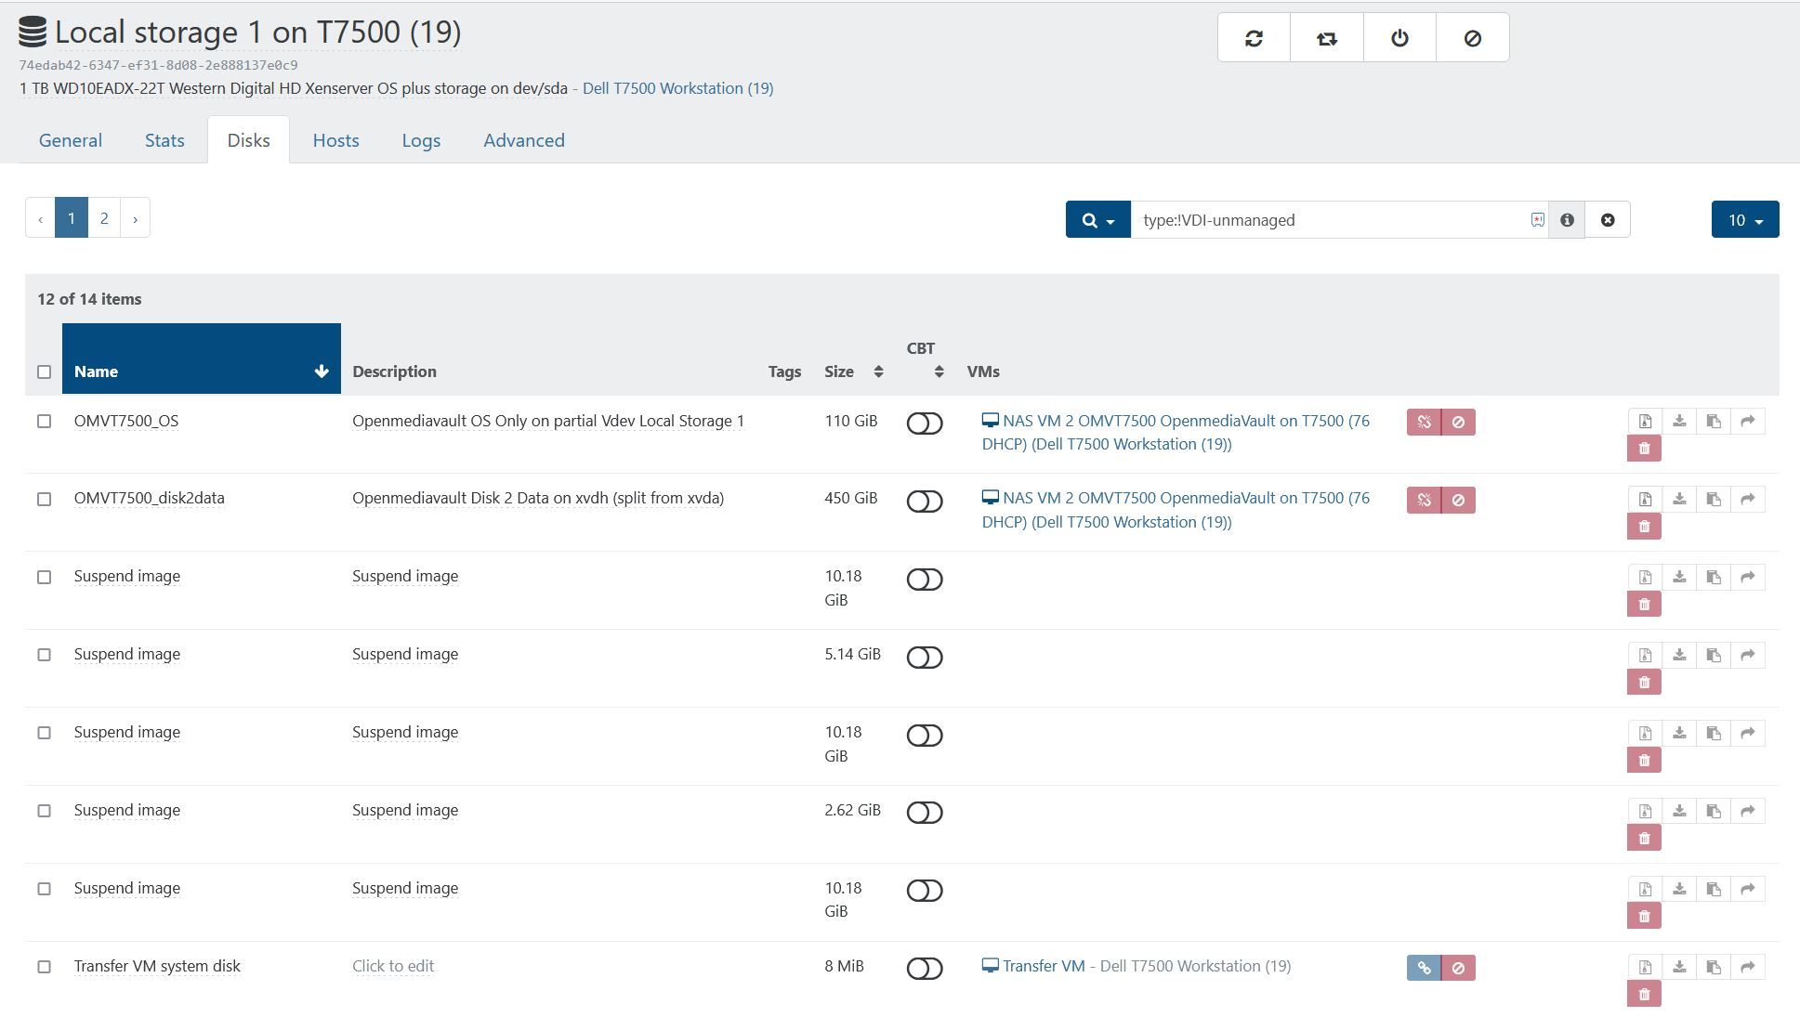Check the 5.14 GiB Suspend image checkbox
Screen dimensions: 1800x1017
point(44,655)
